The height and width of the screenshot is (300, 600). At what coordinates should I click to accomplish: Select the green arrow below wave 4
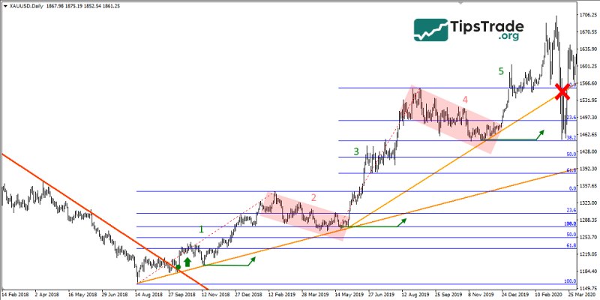pyautogui.click(x=517, y=138)
